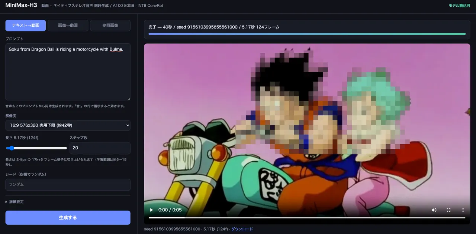Expand the 詳細設定 section
Viewport: 476px width, 234px height.
tap(15, 202)
